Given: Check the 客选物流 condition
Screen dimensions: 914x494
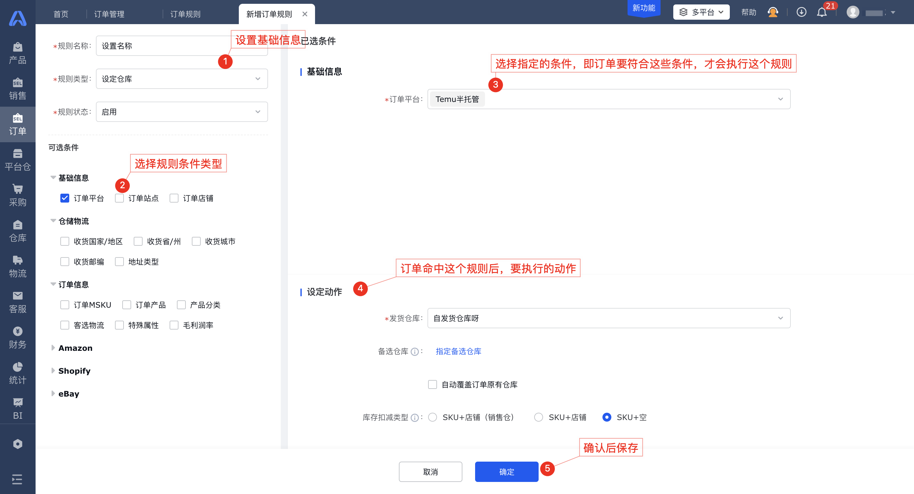Looking at the screenshot, I should [x=64, y=325].
